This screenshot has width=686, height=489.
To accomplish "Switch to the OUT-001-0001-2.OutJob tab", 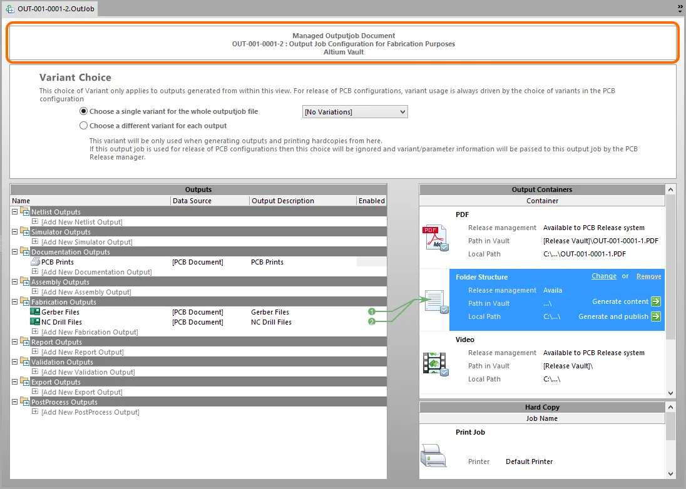I will click(50, 9).
